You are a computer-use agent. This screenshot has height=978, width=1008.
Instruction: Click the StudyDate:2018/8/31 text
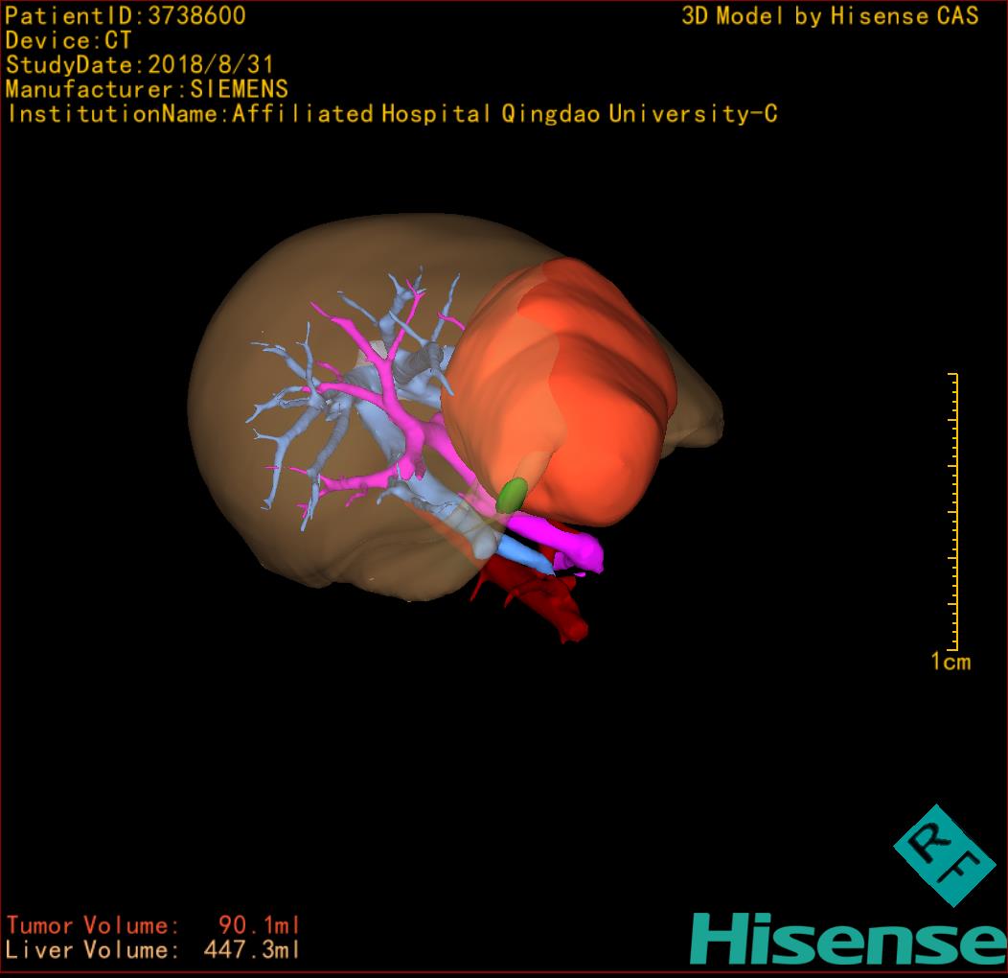click(x=140, y=65)
